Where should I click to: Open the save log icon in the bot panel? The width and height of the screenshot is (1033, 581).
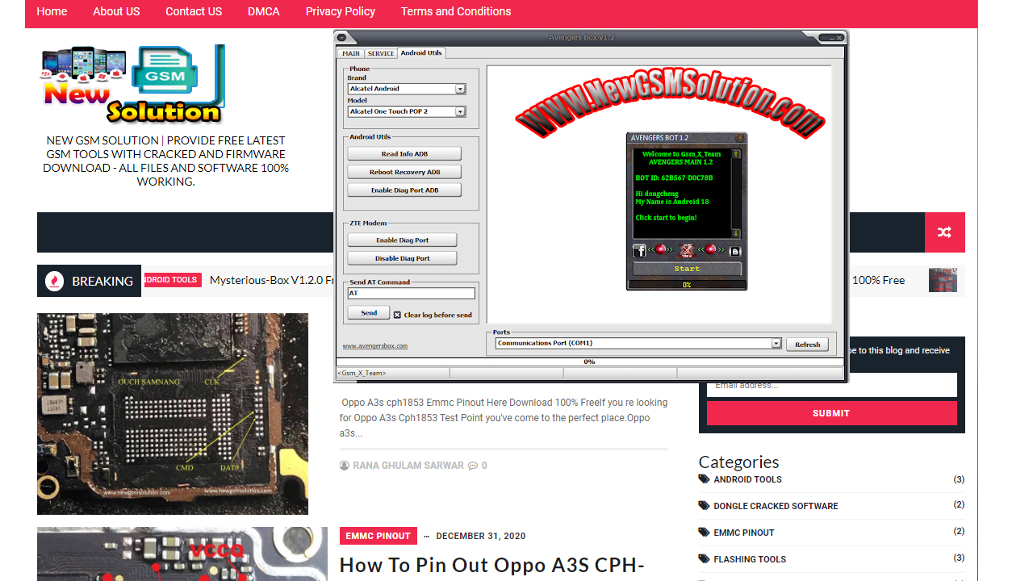(735, 250)
